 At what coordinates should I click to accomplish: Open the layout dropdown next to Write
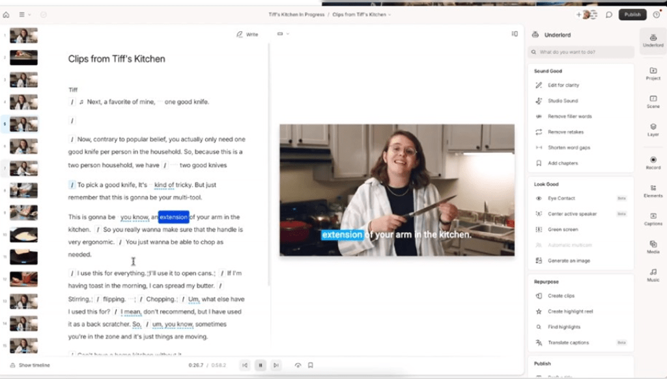(x=281, y=34)
